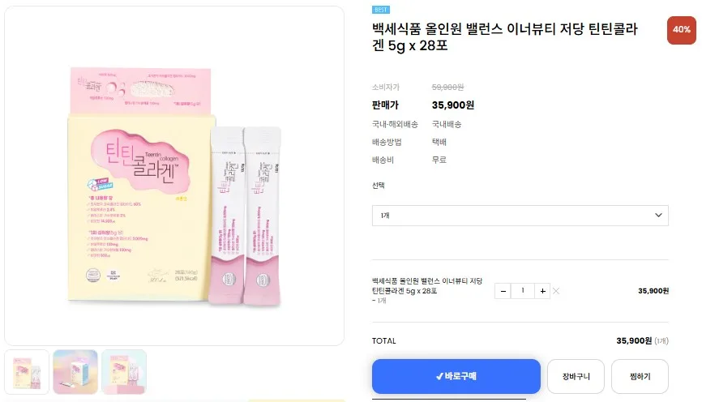This screenshot has width=702, height=402.
Task: Click the product title text
Action: pos(505,37)
